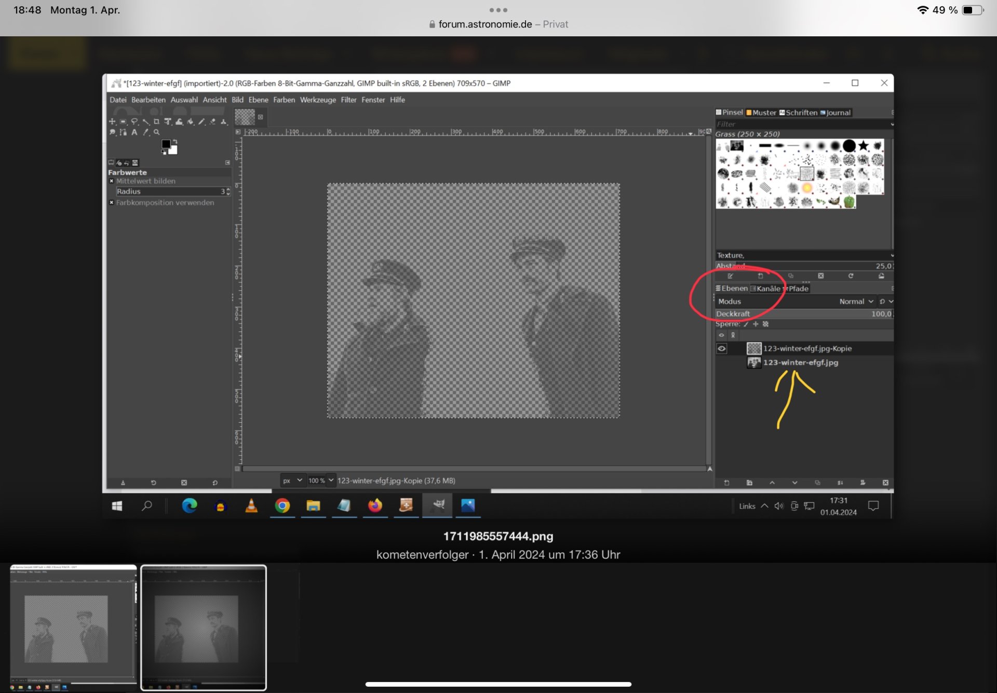Click the edit brush icon under Abstand
Image resolution: width=997 pixels, height=693 pixels.
730,276
